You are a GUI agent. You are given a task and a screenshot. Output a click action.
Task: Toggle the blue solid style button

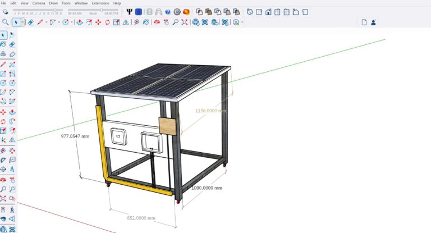click(138, 11)
